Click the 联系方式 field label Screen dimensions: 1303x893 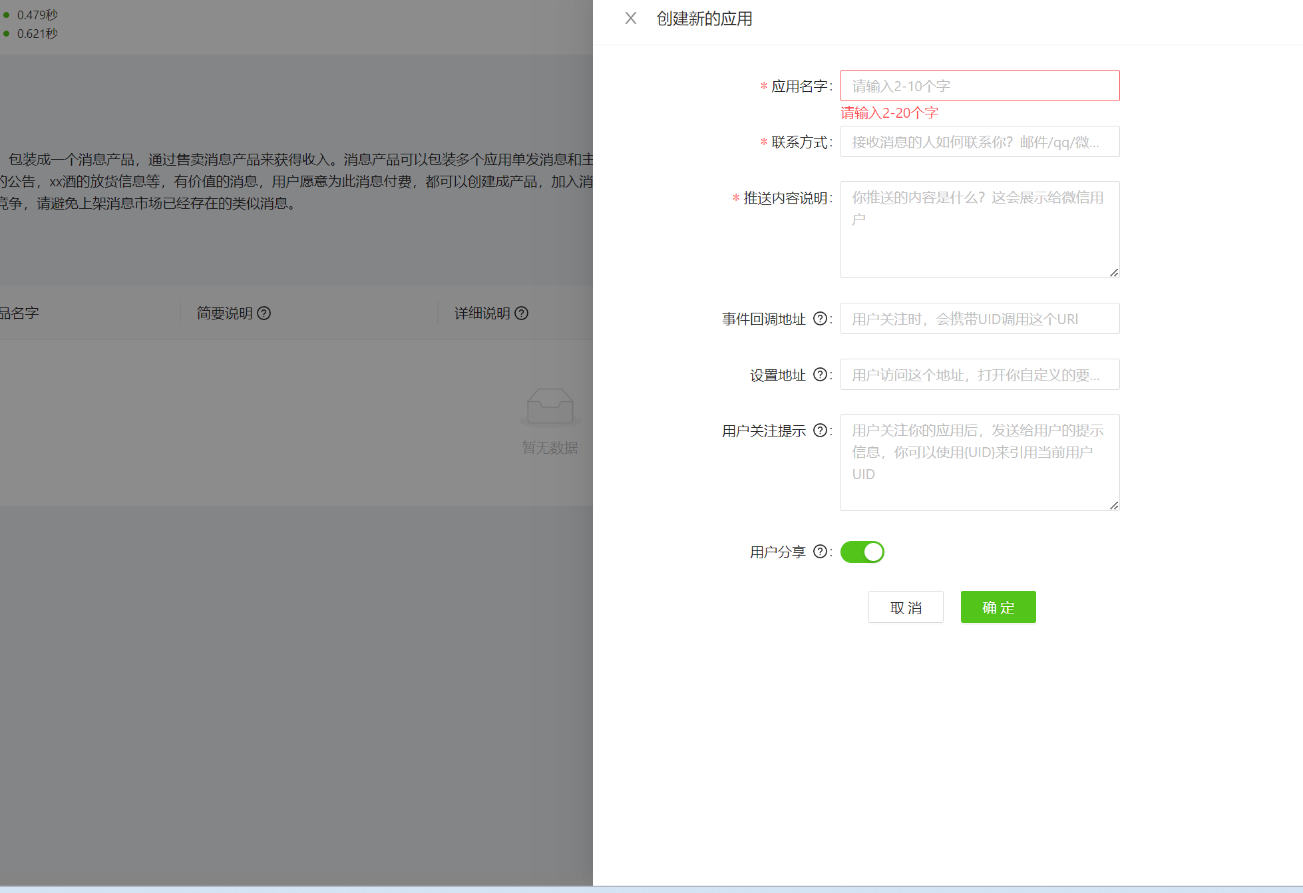coord(799,142)
